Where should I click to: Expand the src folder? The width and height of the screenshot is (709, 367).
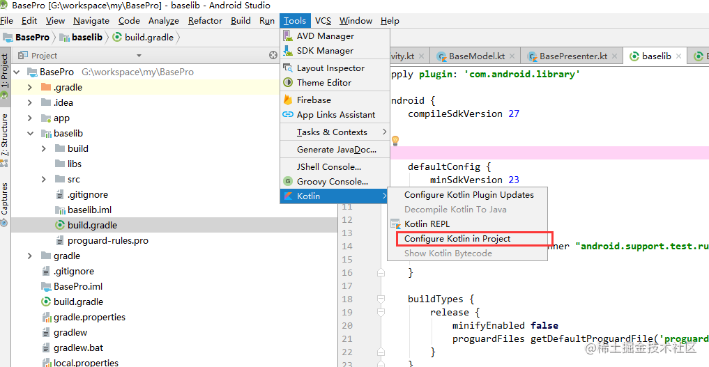click(44, 180)
